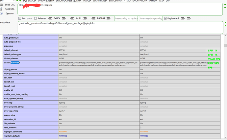
Task: Click the default_mimetype row label
Action: (12, 54)
